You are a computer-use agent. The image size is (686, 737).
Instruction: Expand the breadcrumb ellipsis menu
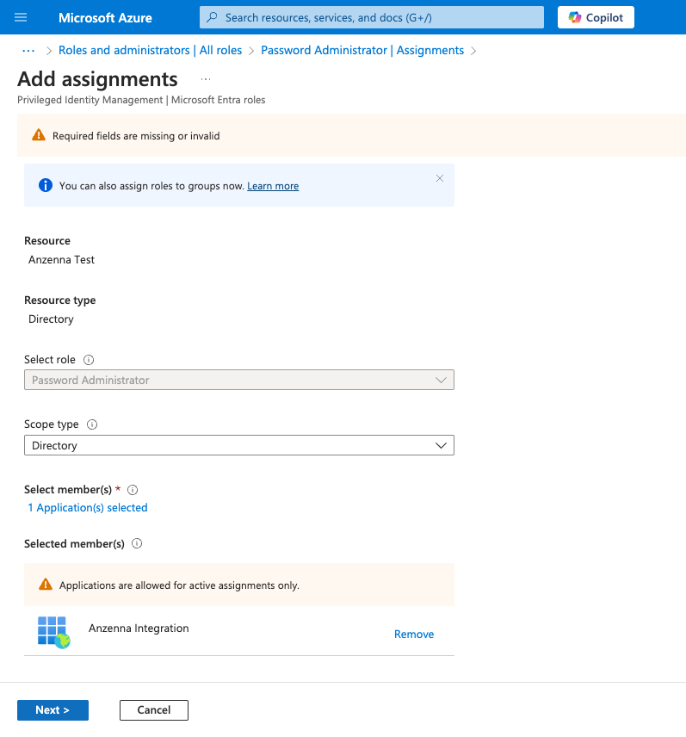click(x=28, y=51)
